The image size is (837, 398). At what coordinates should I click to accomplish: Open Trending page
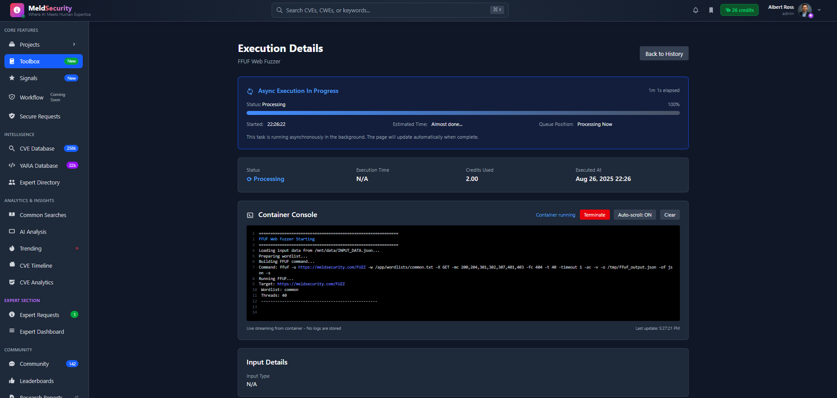tap(44, 248)
